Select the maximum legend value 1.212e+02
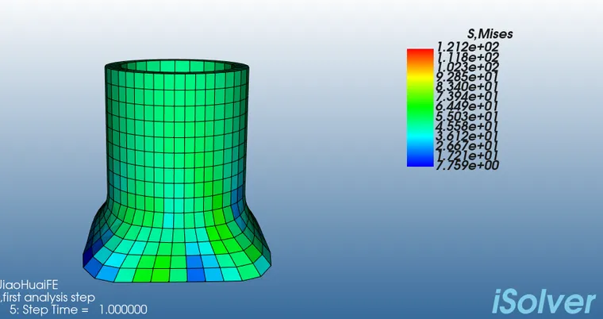 [x=459, y=49]
